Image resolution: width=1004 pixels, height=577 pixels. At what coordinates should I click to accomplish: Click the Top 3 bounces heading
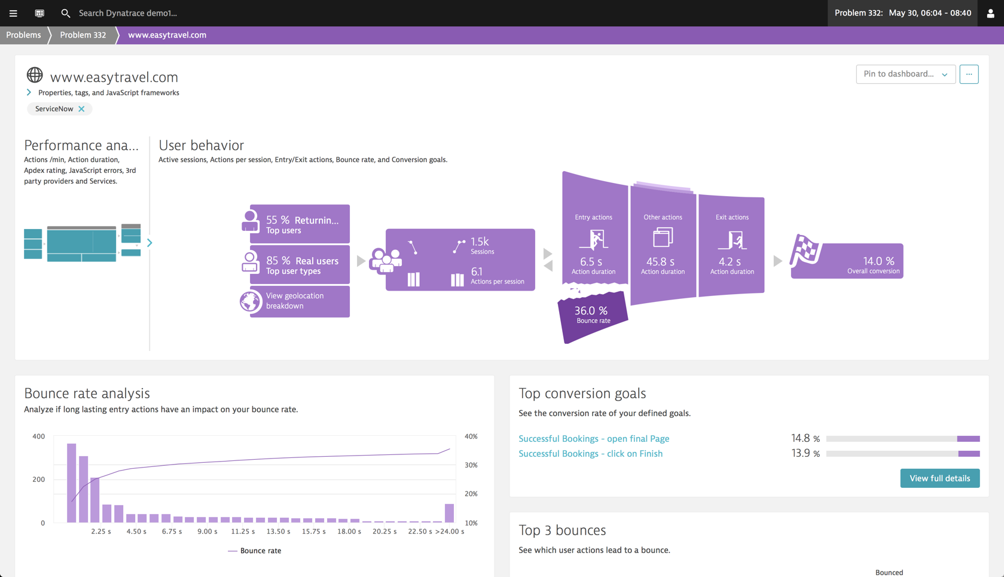[562, 530]
